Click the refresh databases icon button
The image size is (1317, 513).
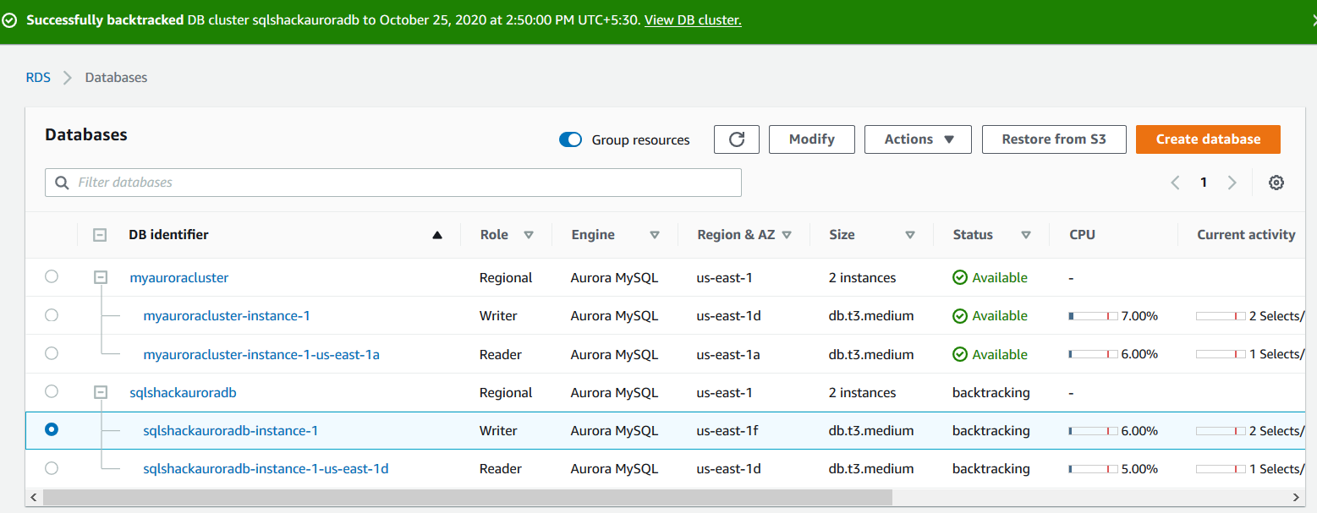tap(736, 139)
